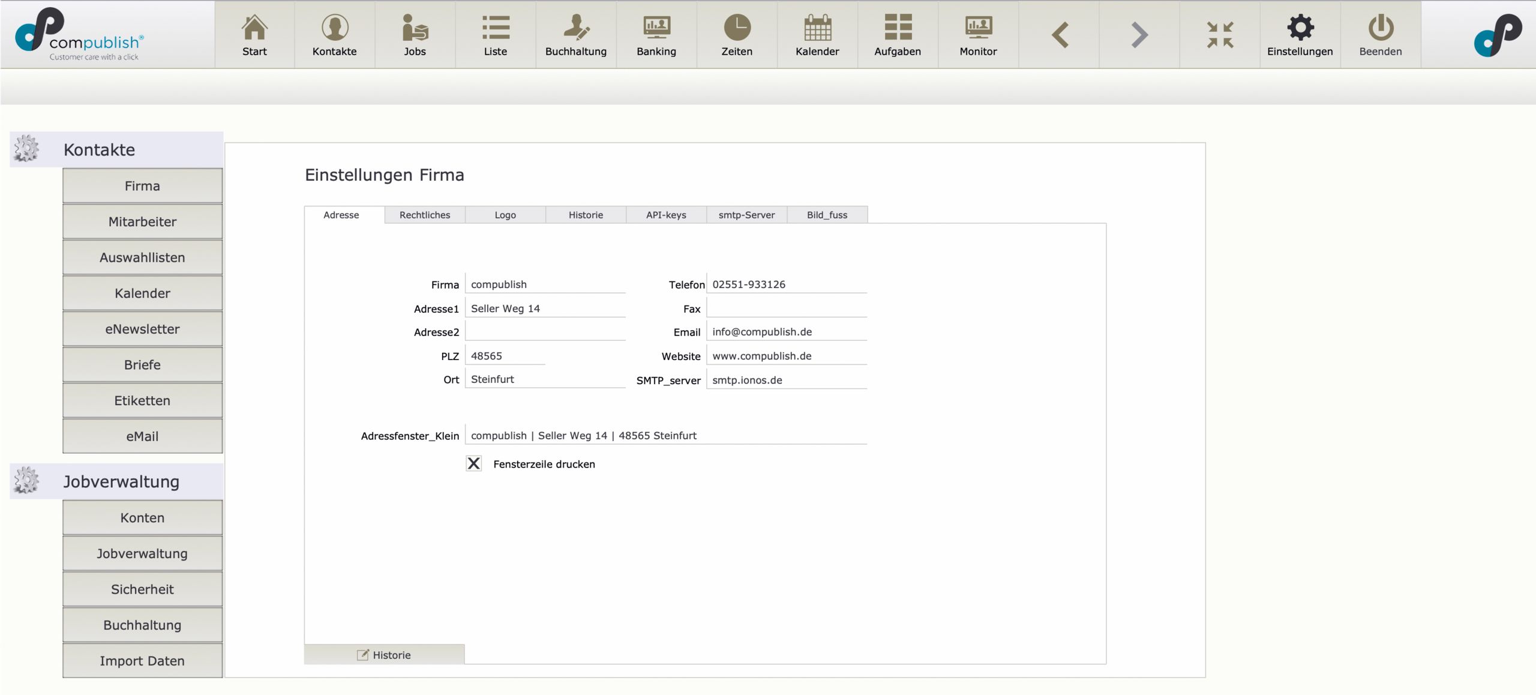The image size is (1536, 695).
Task: Click the Email field info@compublish.de
Action: tap(787, 331)
